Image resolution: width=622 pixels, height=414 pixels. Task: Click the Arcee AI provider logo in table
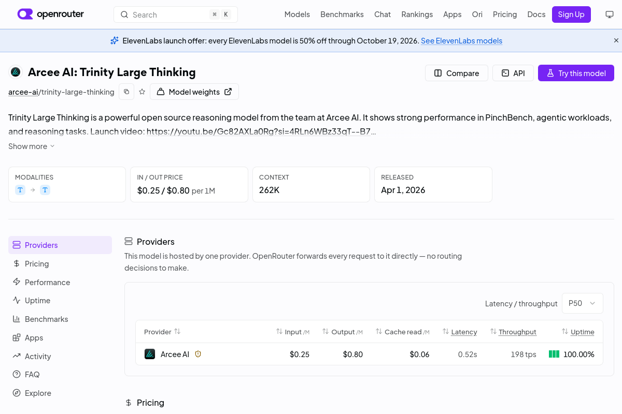pos(150,354)
